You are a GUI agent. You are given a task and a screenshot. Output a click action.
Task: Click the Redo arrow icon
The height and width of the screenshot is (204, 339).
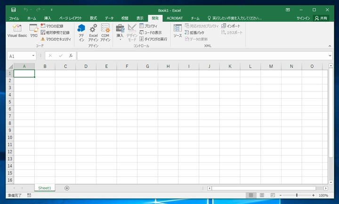(x=38, y=10)
